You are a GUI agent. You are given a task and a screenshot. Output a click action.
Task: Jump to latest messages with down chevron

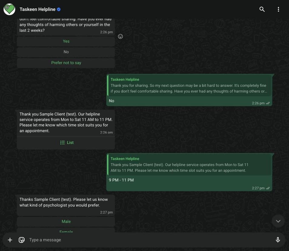tap(278, 221)
